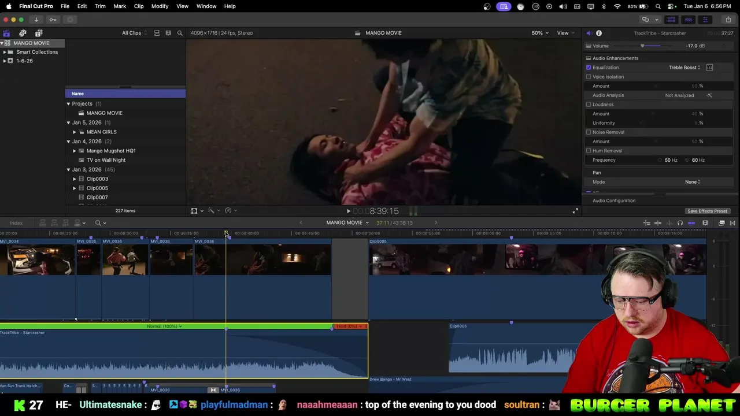The image size is (740, 416).
Task: Click the timeline Index button
Action: (16, 223)
